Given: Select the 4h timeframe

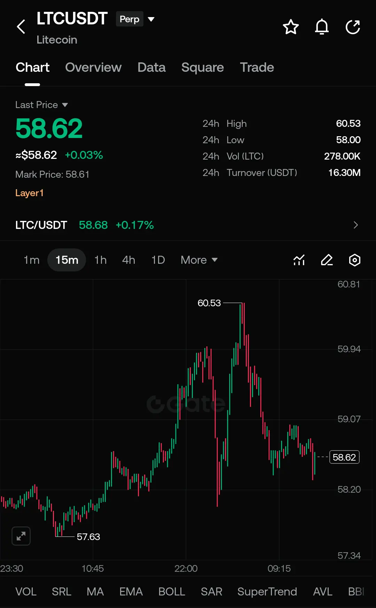Looking at the screenshot, I should point(128,260).
